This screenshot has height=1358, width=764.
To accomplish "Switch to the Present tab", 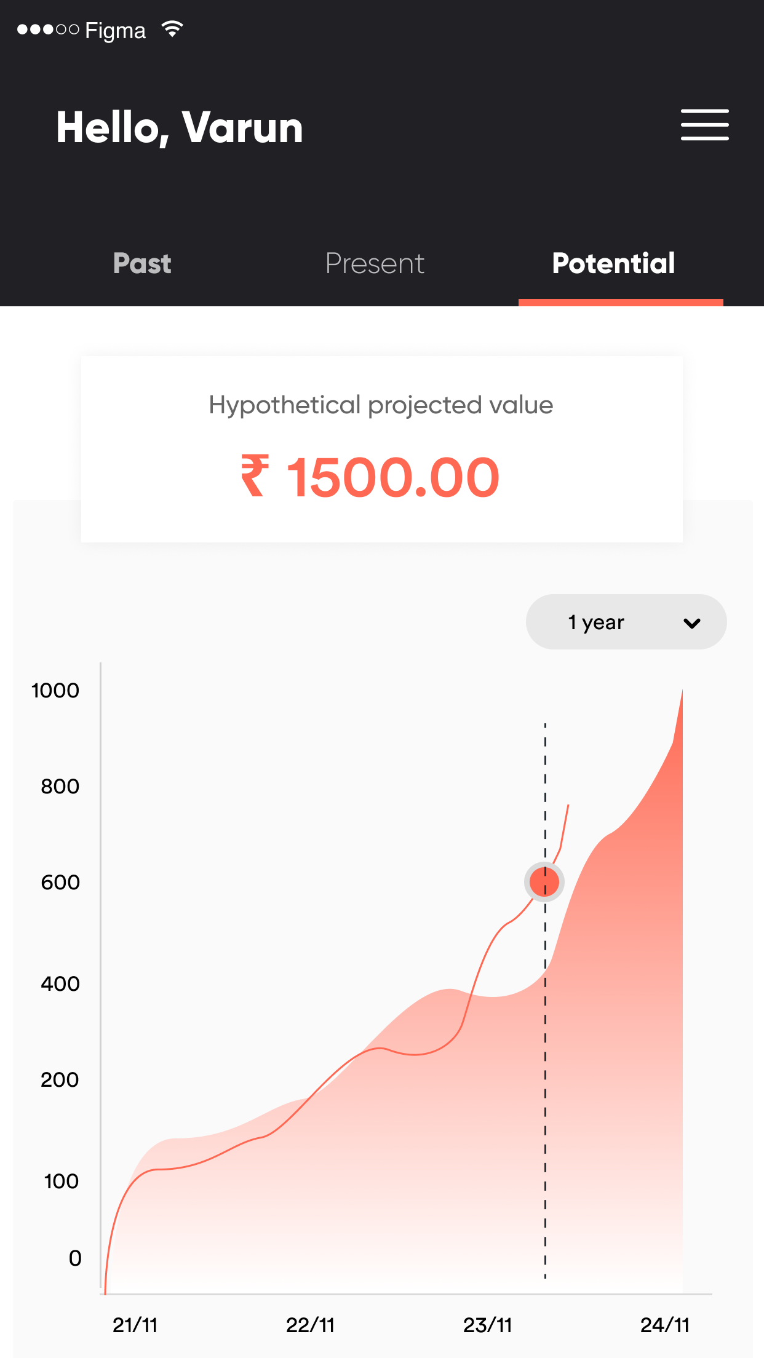I will click(375, 263).
